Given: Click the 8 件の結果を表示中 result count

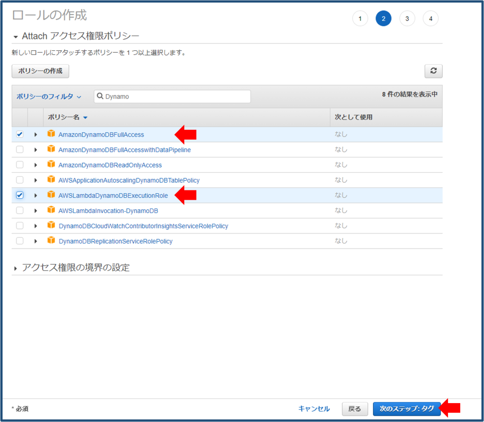Looking at the screenshot, I should pyautogui.click(x=410, y=94).
